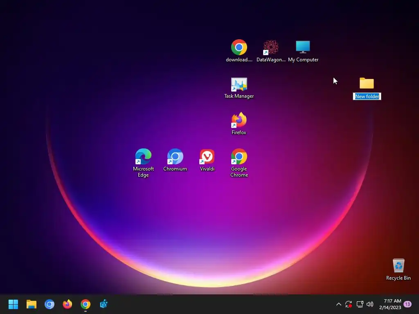Viewport: 419px width, 314px height.
Task: Open network settings tray icon
Action: [360, 304]
